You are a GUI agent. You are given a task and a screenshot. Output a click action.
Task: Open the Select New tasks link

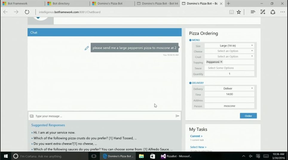pos(198,147)
